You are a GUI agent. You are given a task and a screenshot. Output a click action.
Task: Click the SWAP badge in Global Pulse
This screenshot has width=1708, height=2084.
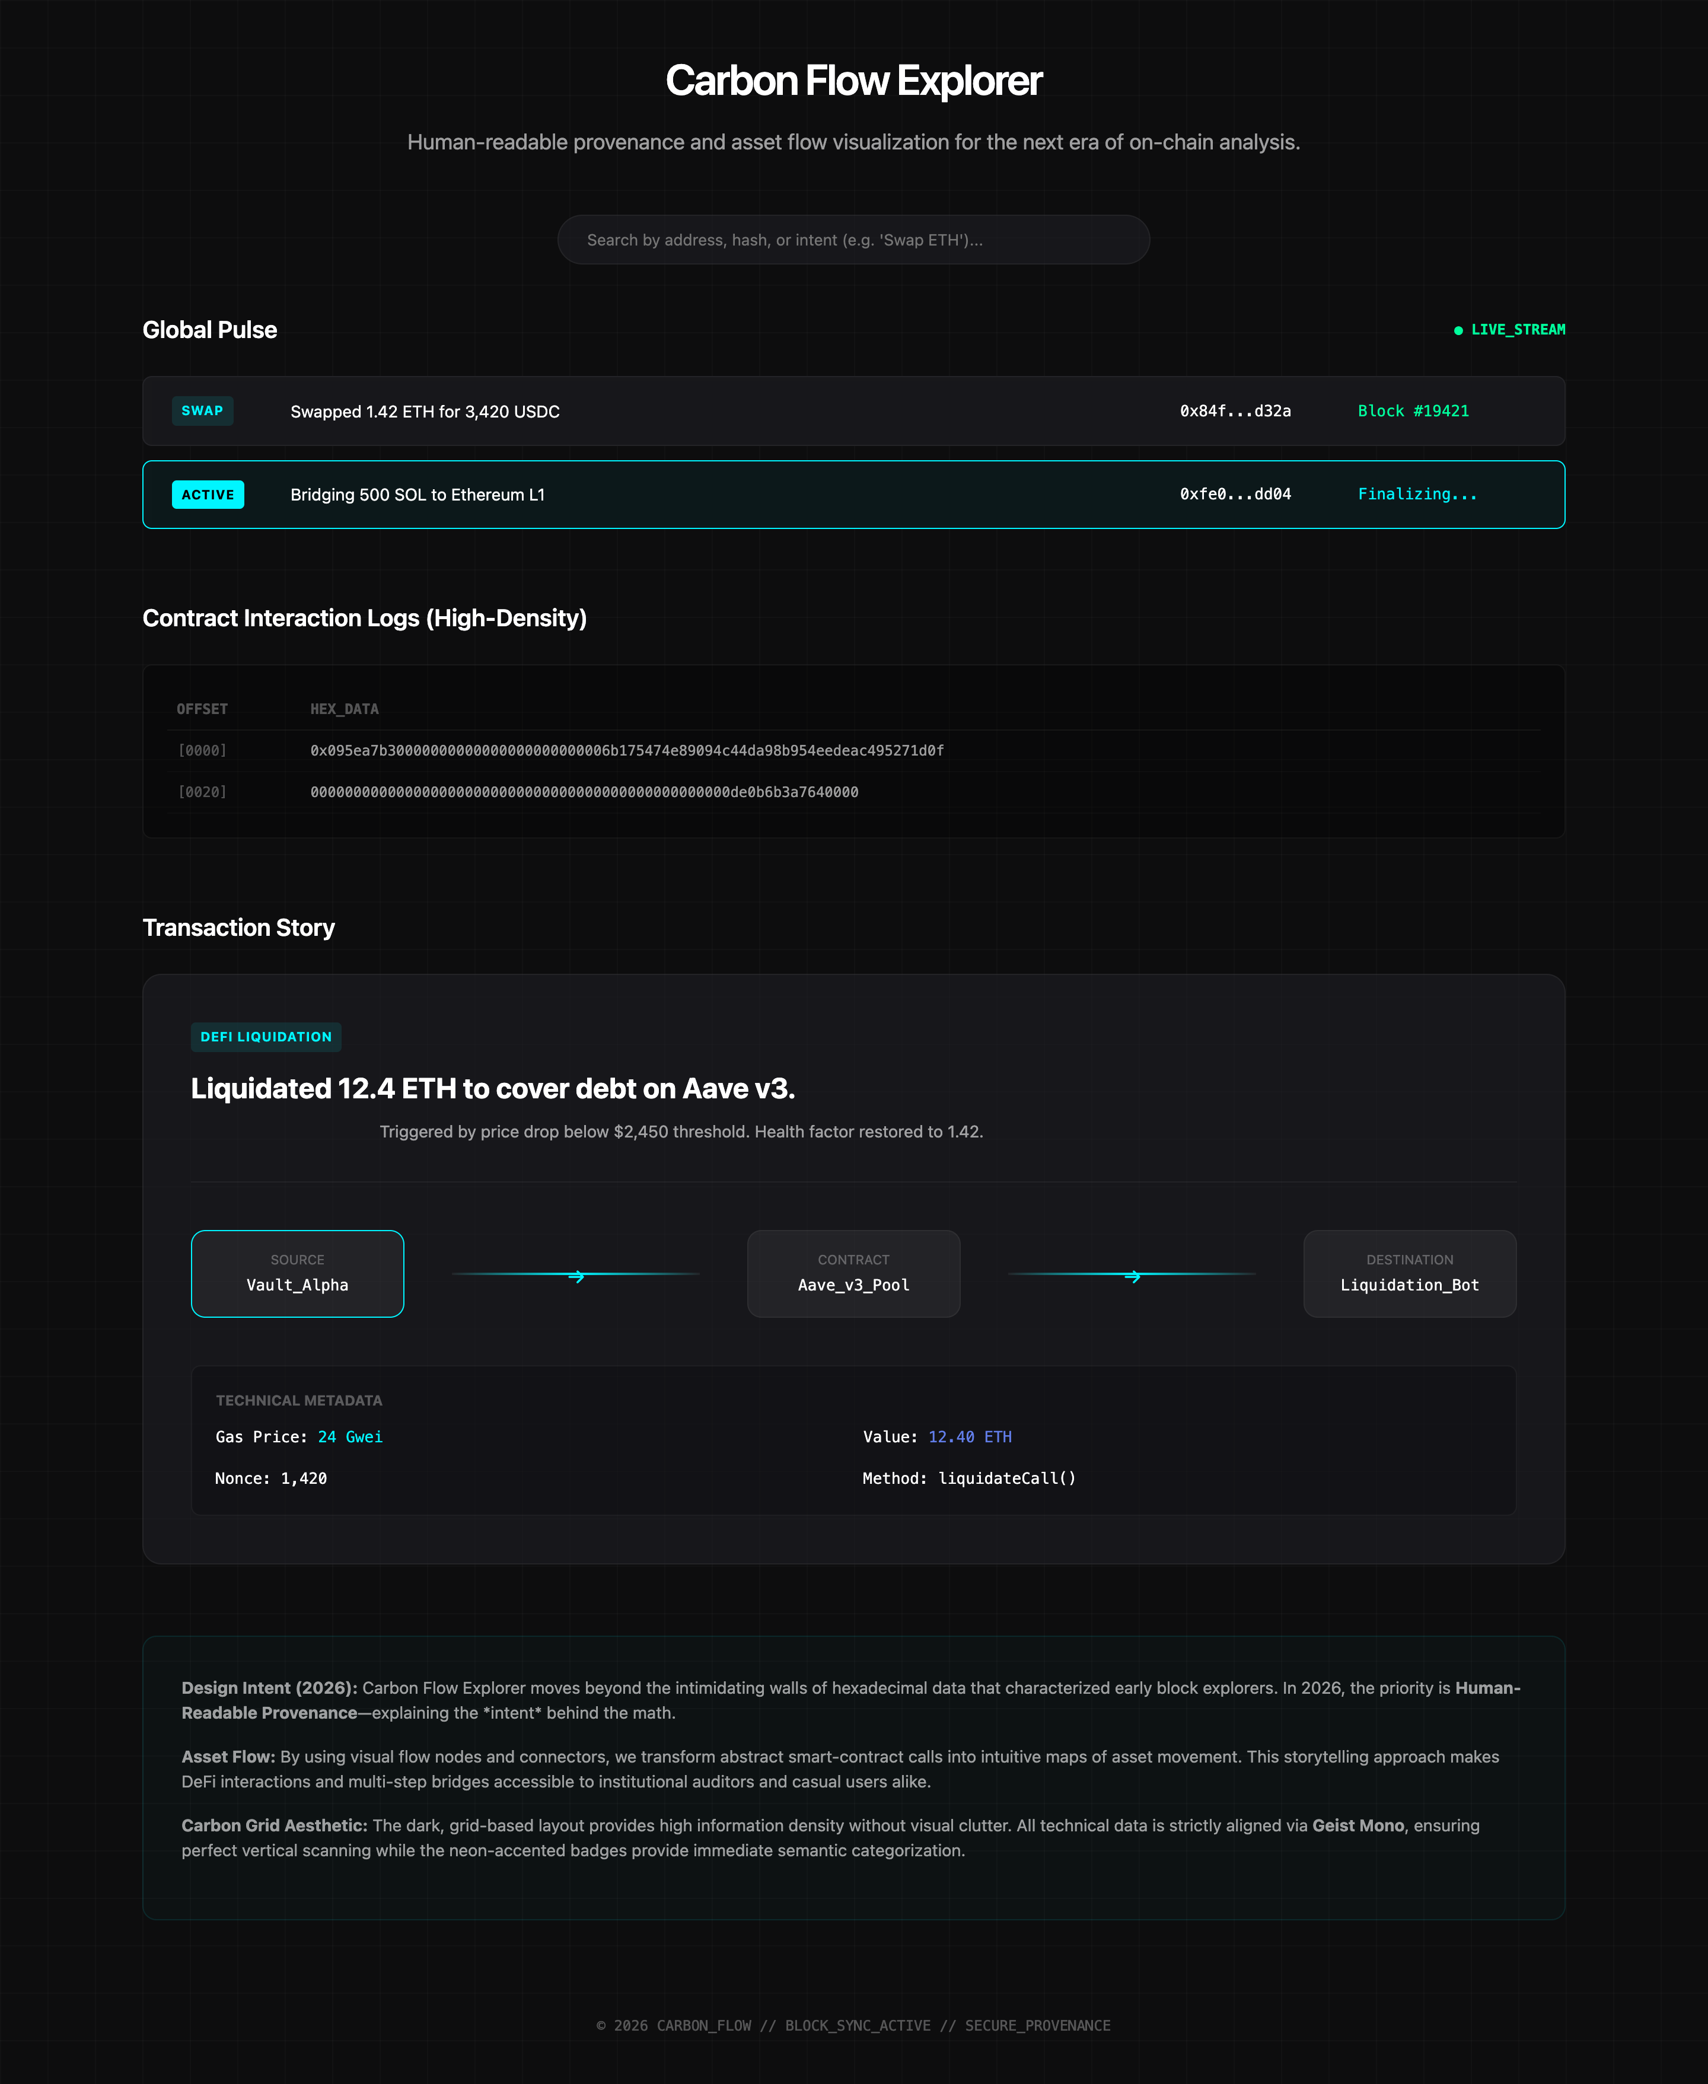point(202,412)
